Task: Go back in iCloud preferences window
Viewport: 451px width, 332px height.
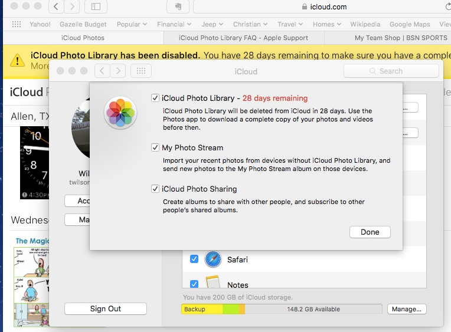Action: pos(102,71)
